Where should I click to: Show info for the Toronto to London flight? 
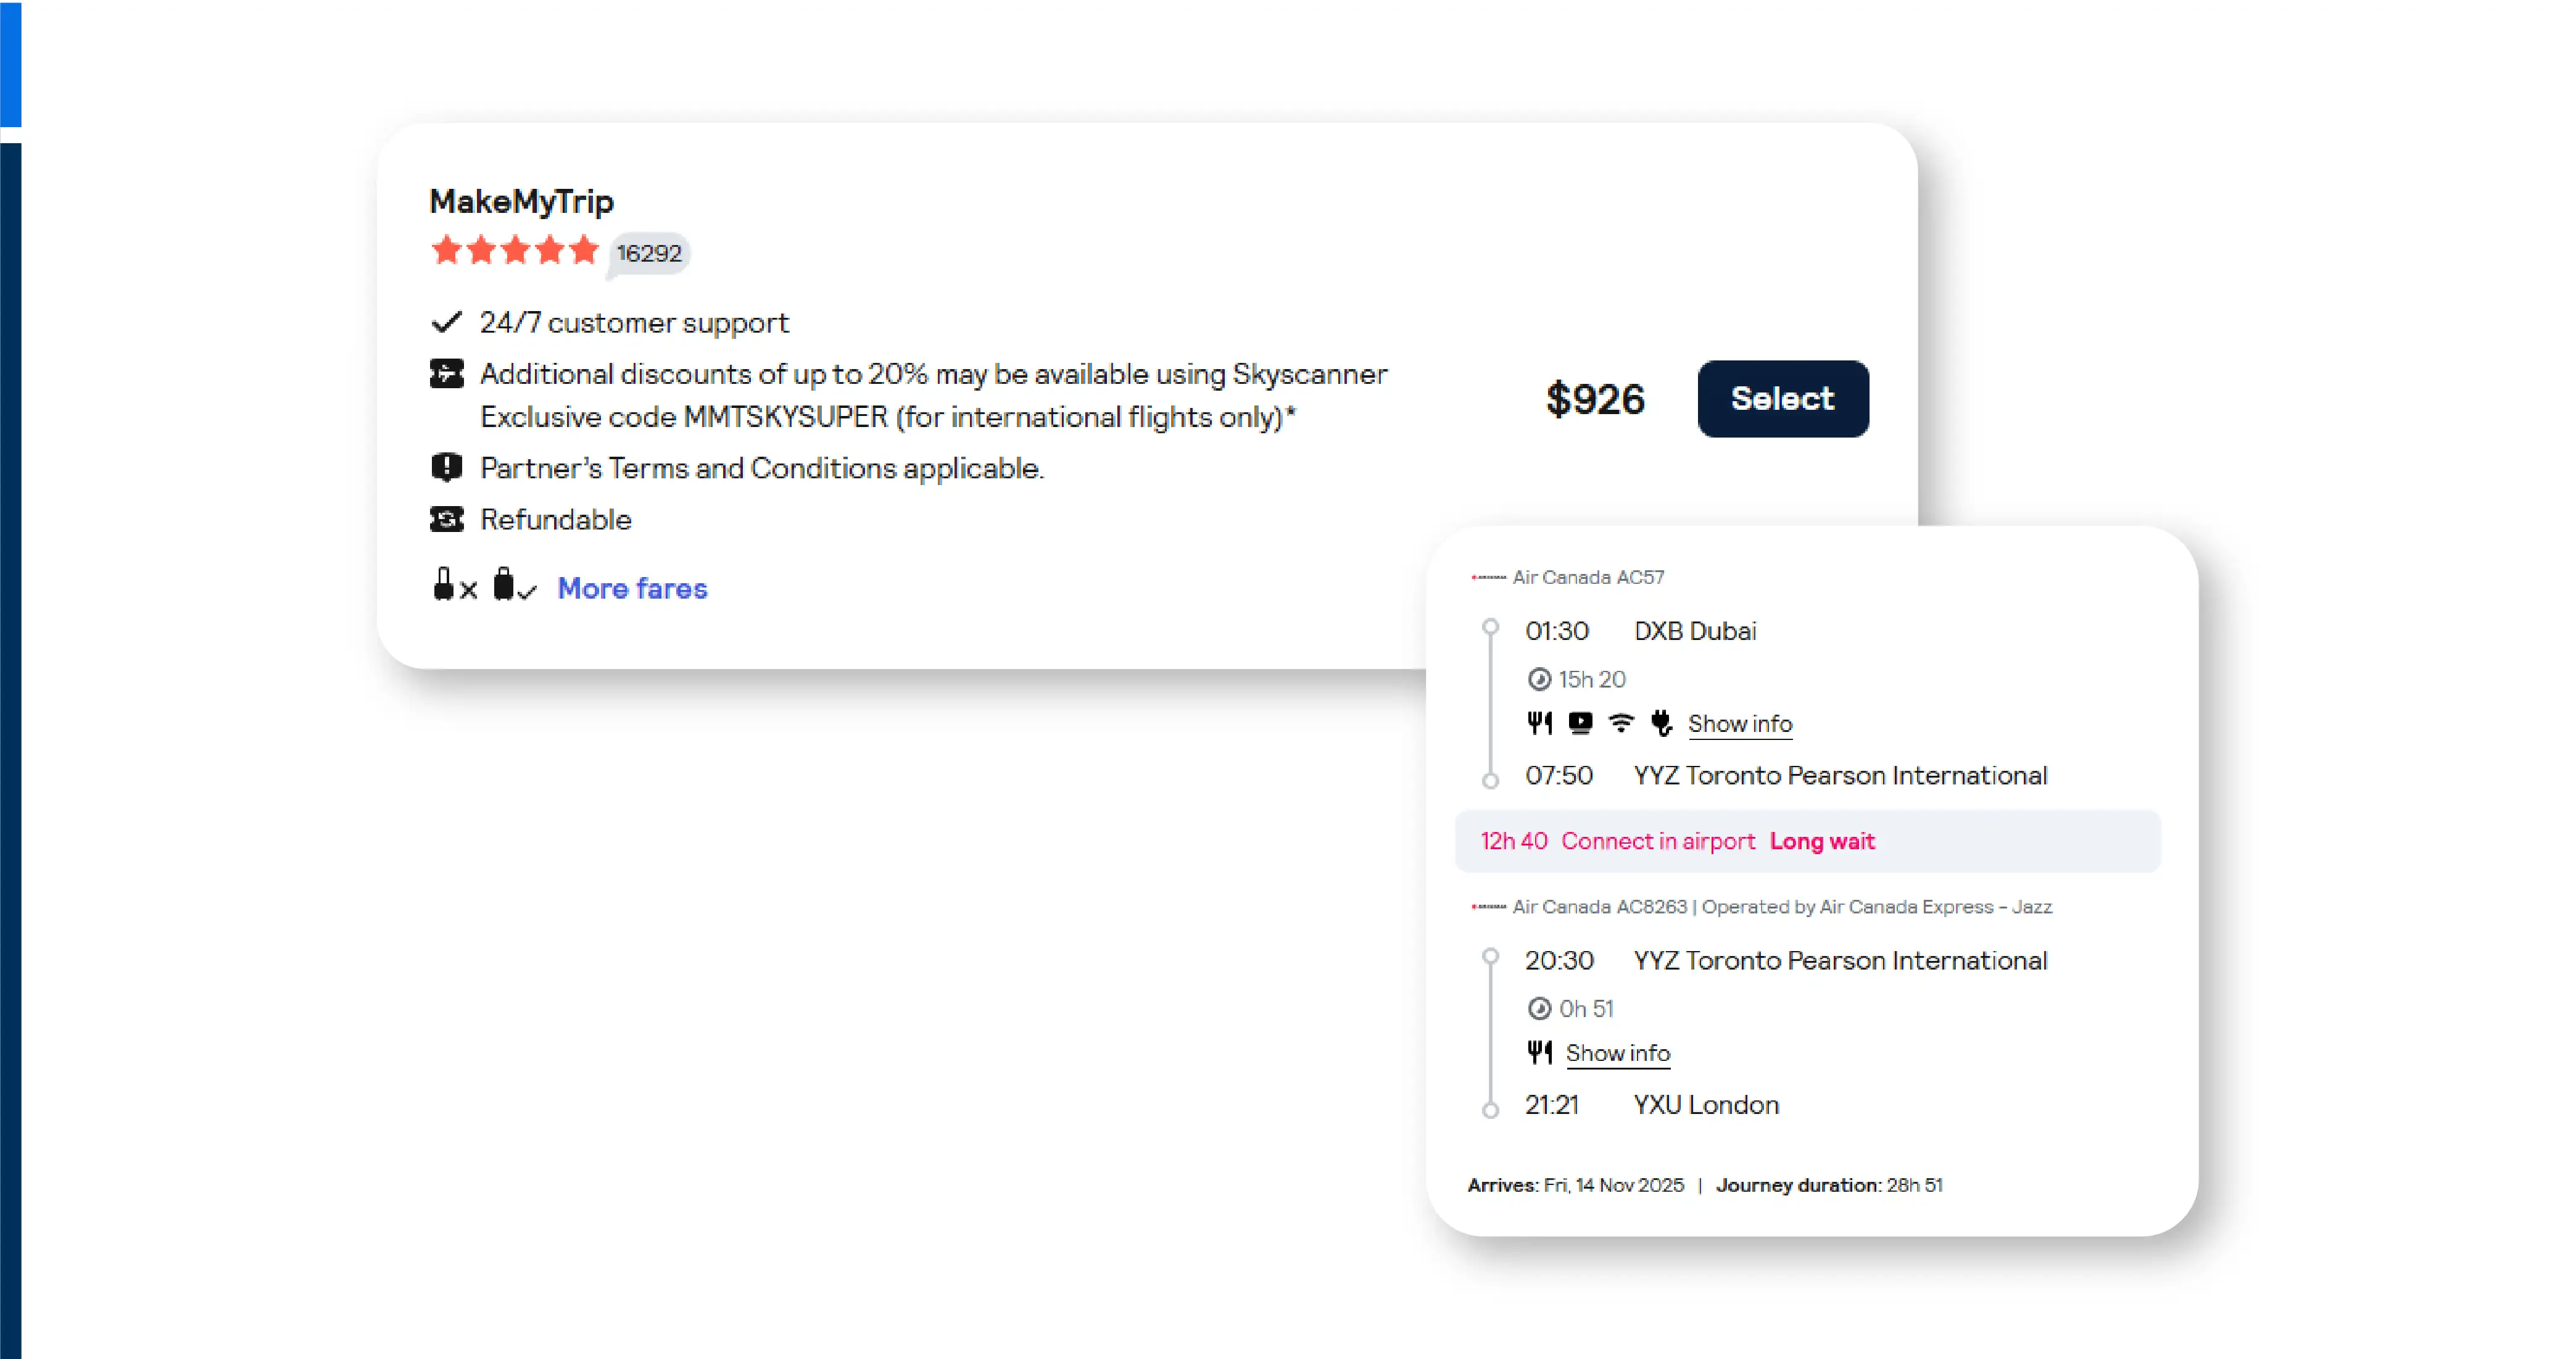coord(1617,1052)
